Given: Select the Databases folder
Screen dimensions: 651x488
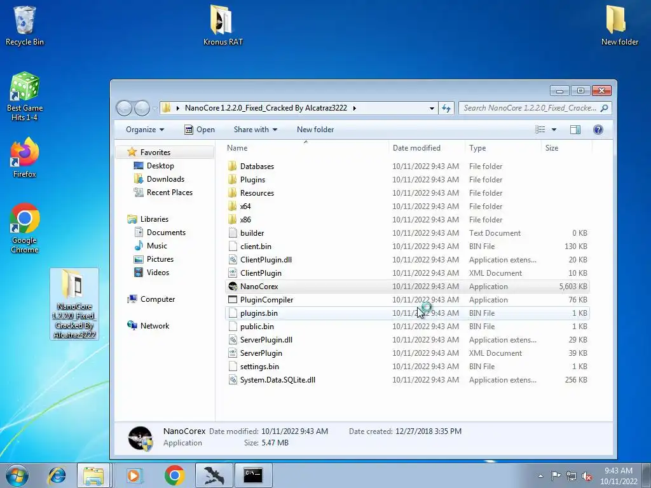Looking at the screenshot, I should click(x=408, y=166).
